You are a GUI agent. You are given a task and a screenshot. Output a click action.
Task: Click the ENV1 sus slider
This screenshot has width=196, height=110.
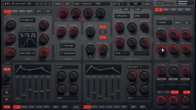tap(30, 90)
